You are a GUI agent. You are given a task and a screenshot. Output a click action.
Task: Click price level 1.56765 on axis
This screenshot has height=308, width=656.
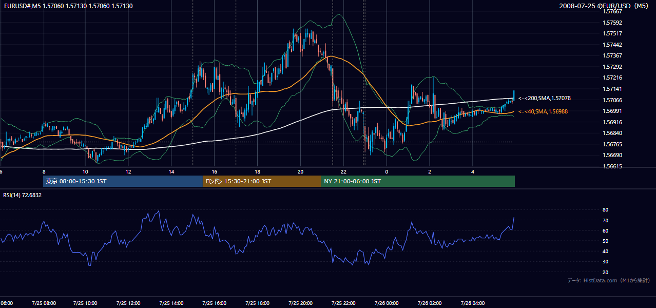pos(612,144)
